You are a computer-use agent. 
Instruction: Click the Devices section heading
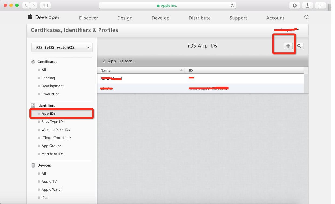[44, 165]
